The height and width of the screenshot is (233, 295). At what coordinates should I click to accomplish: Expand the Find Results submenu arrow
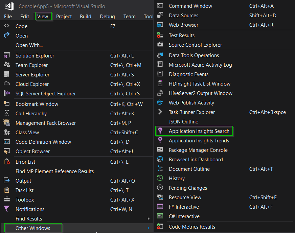coord(149,218)
